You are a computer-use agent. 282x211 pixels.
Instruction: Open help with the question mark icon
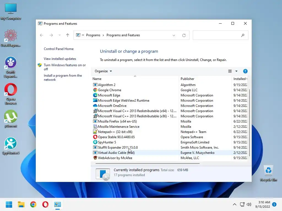[x=245, y=71]
